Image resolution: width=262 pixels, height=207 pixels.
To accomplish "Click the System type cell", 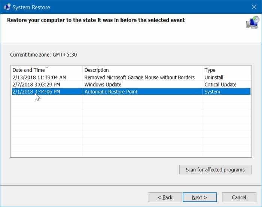I will pyautogui.click(x=212, y=92).
